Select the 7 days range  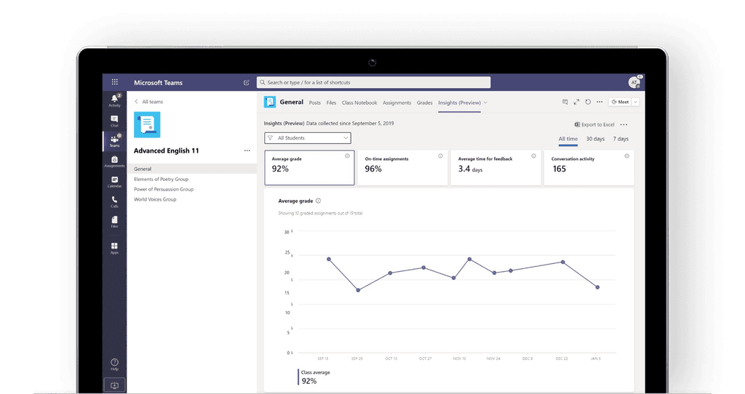click(621, 139)
